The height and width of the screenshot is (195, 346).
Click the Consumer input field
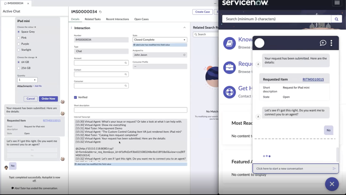coord(101,85)
